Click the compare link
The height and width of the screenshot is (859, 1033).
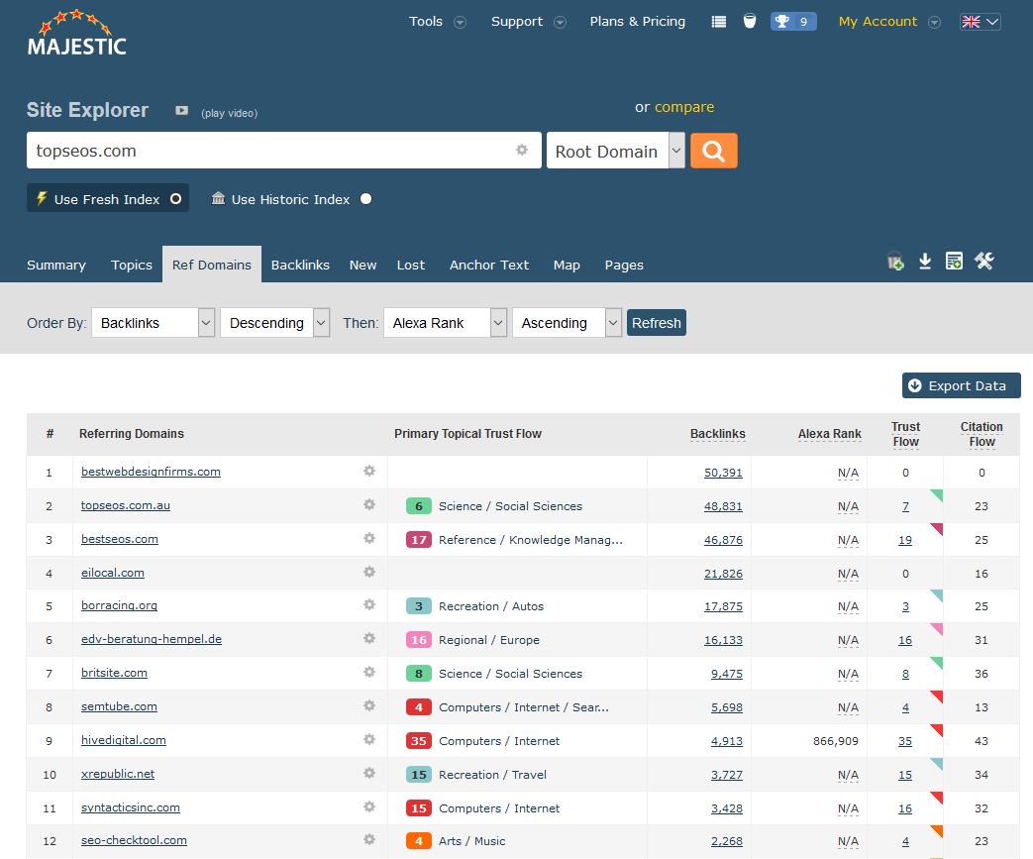tap(683, 107)
